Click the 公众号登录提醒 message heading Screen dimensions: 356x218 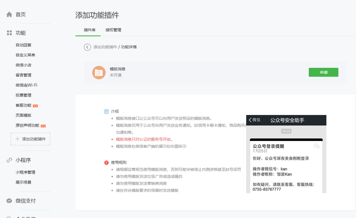[268, 146]
